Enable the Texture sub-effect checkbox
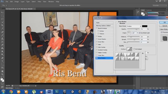Viewport: 168px width, 94px height. click(x=98, y=34)
